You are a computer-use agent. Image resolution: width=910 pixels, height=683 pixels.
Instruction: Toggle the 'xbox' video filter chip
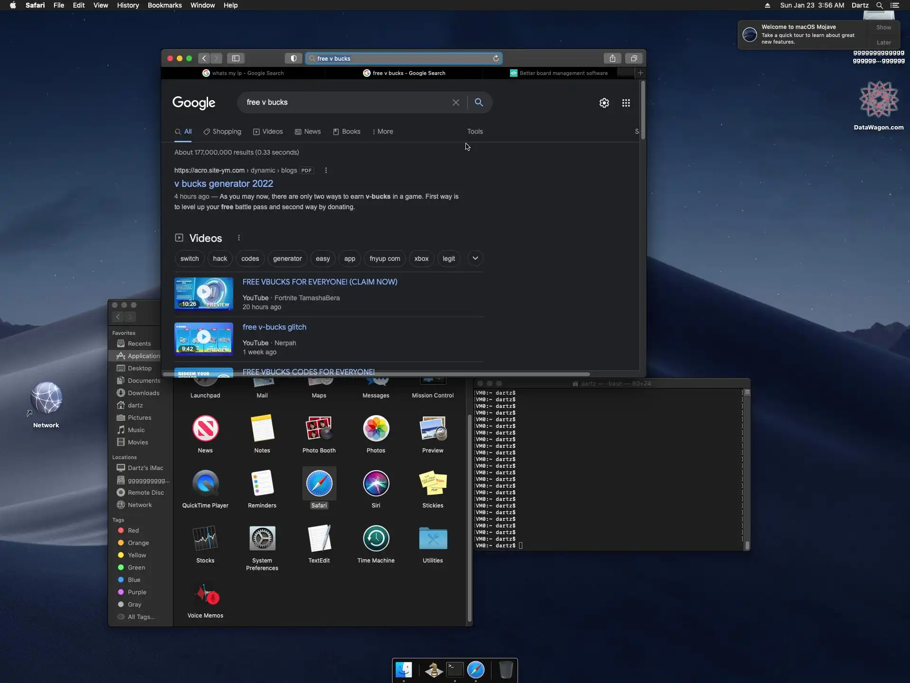(x=421, y=258)
